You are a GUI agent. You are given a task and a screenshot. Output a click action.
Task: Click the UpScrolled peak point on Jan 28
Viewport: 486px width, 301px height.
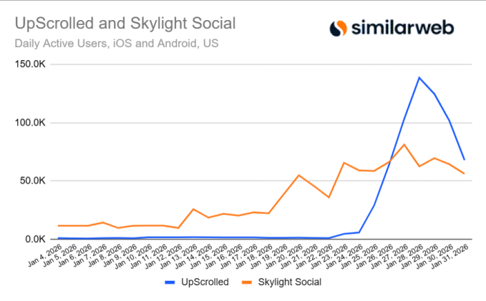[419, 77]
